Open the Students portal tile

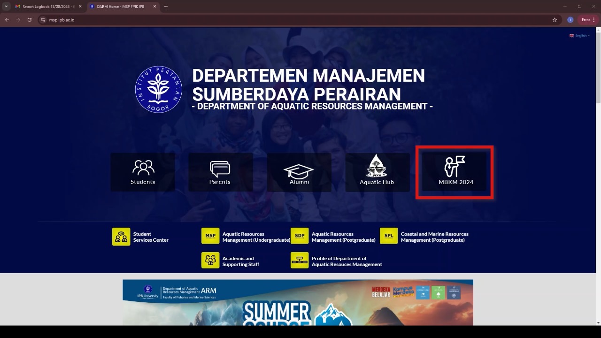click(x=143, y=172)
